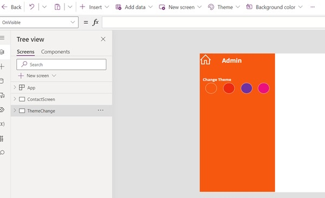
Task: Open the undo options dropdown arrow
Action: 44,7
